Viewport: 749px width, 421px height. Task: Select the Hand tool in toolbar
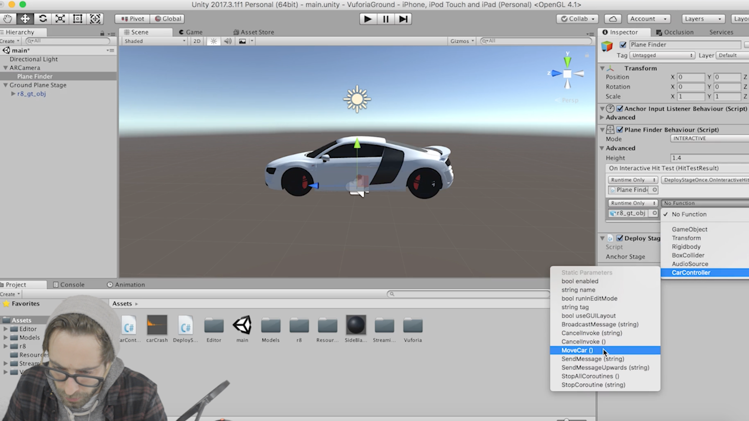tap(8, 19)
